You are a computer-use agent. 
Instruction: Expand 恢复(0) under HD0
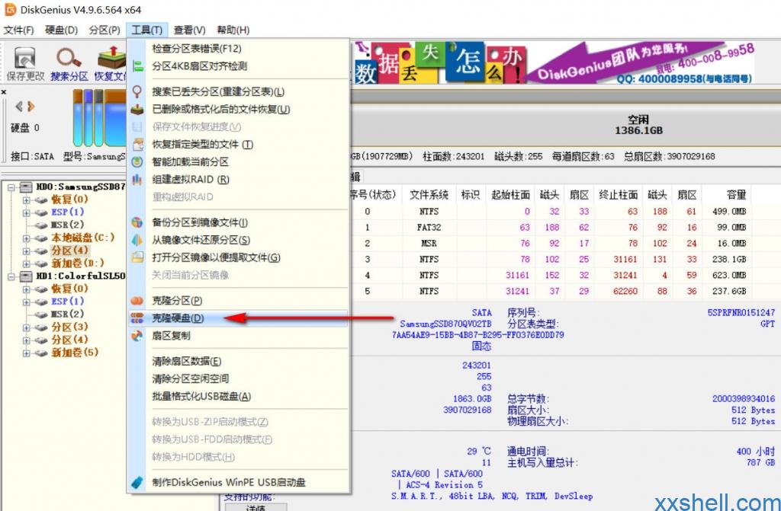coord(27,200)
